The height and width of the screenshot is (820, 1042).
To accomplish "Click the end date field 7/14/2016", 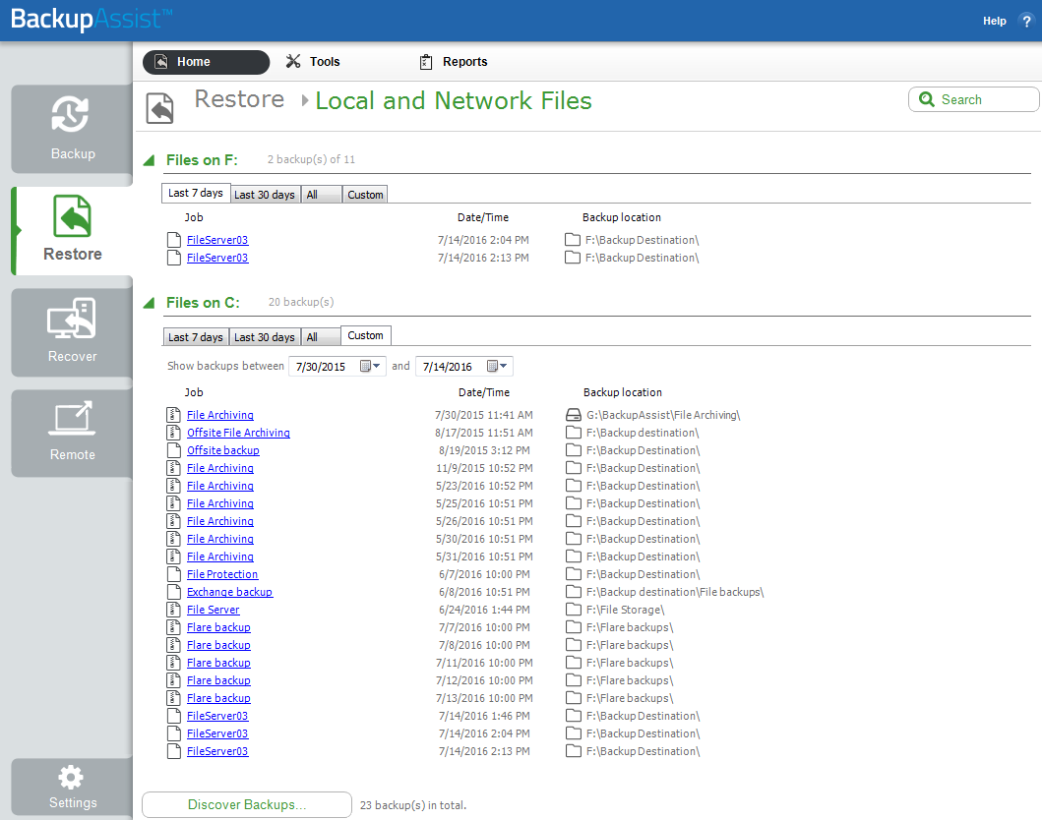I will 463,366.
